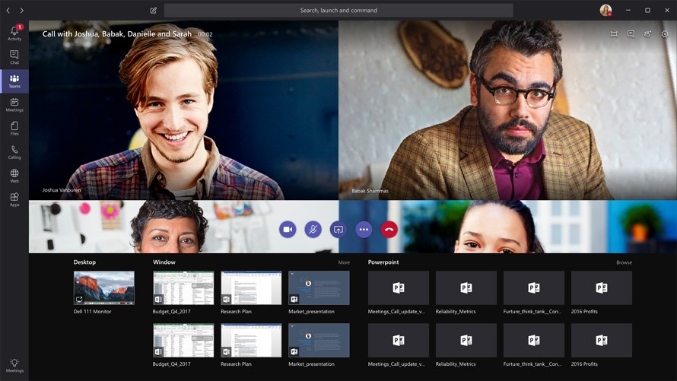677x381 pixels.
Task: Open more call options ellipsis
Action: tap(364, 230)
